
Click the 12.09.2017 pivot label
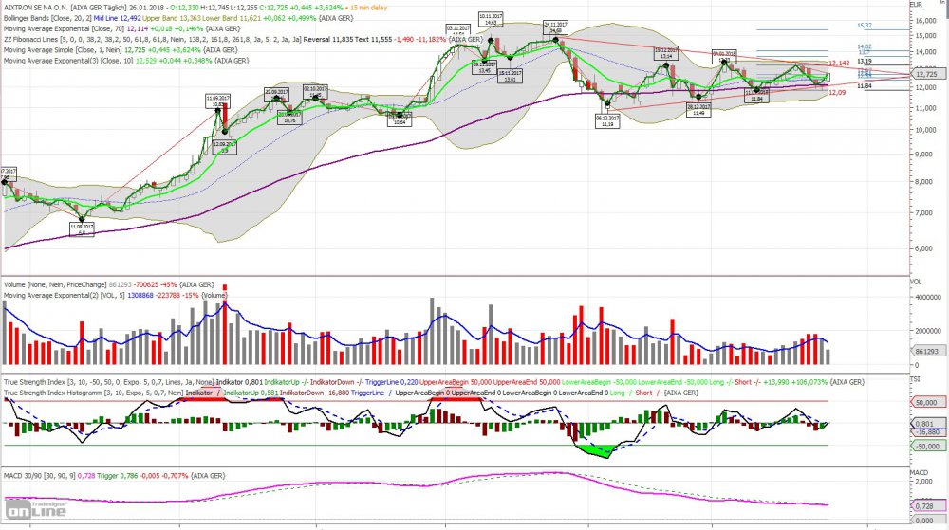point(225,147)
